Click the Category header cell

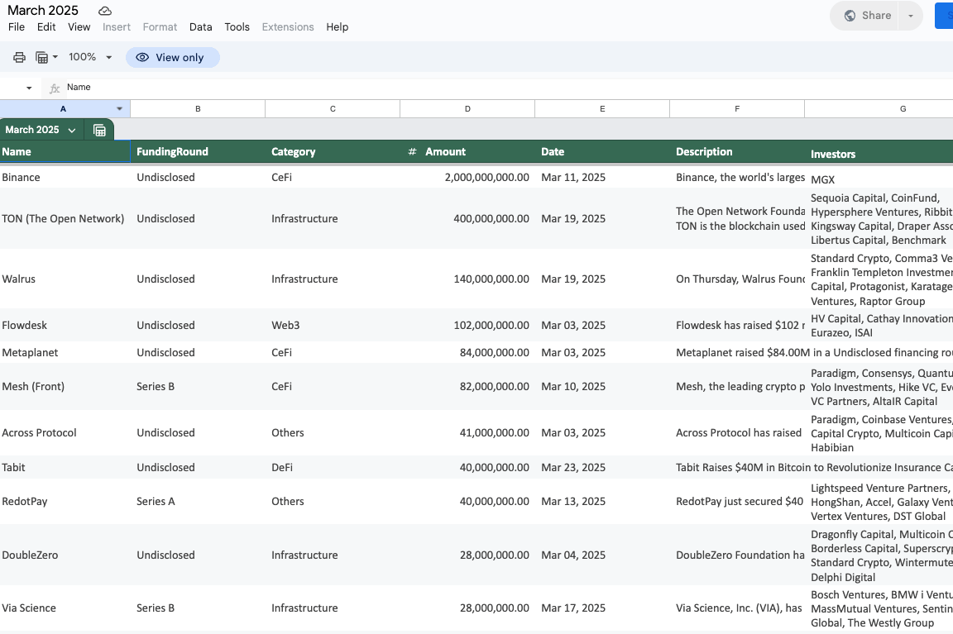tap(333, 152)
